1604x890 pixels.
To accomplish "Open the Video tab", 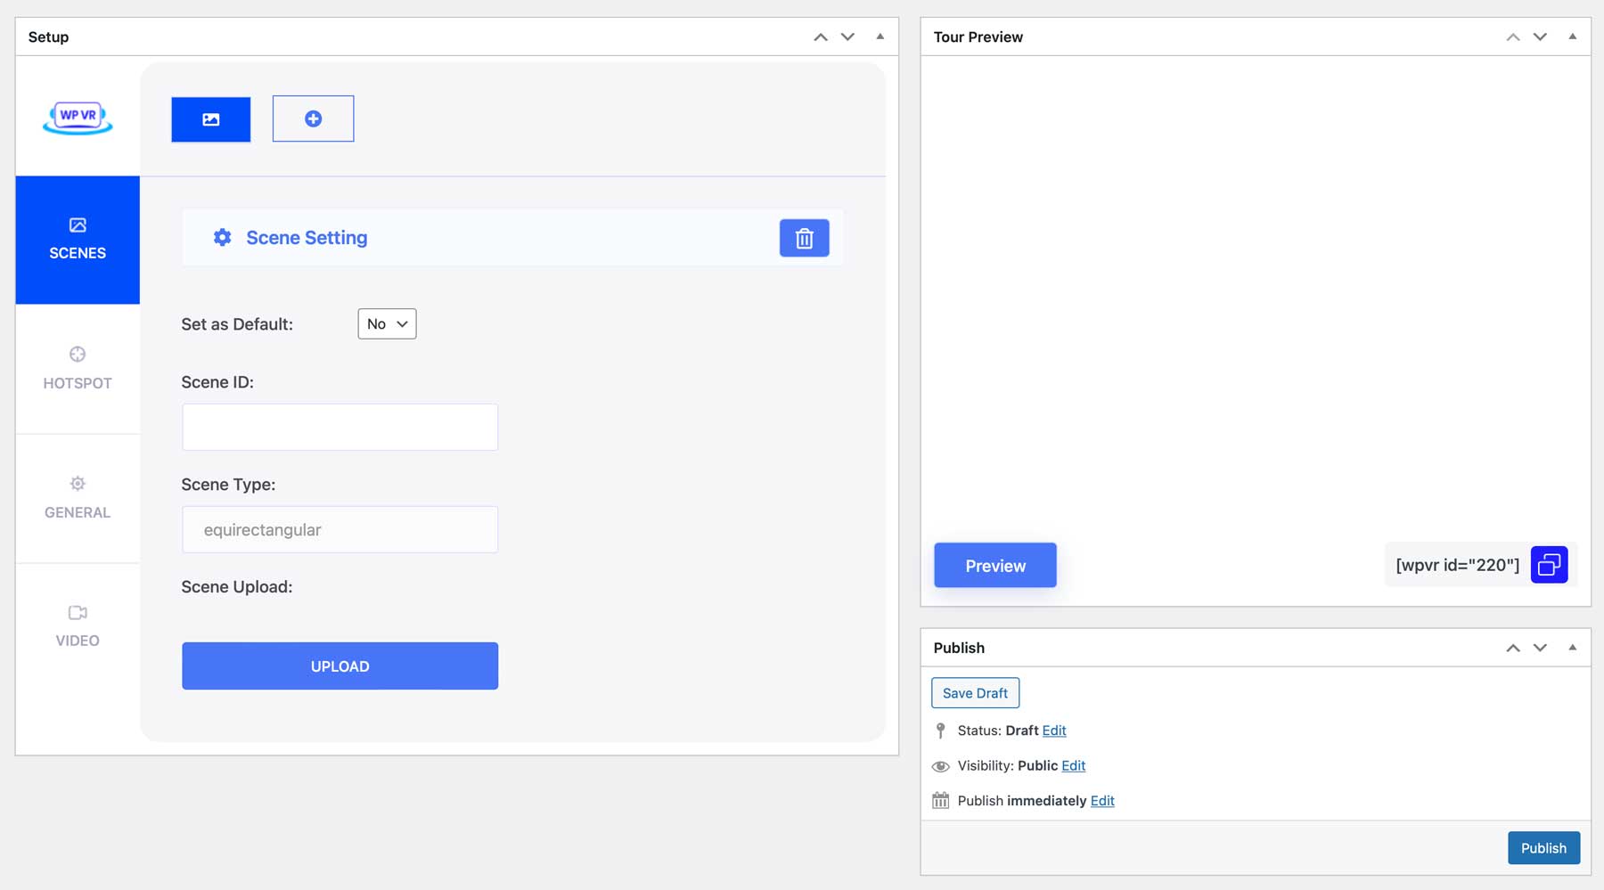I will 78,625.
